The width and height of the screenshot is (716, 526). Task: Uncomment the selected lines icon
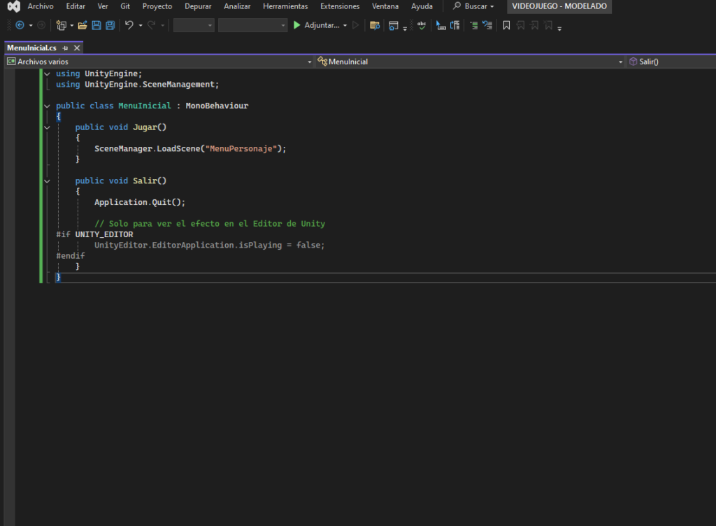click(487, 26)
